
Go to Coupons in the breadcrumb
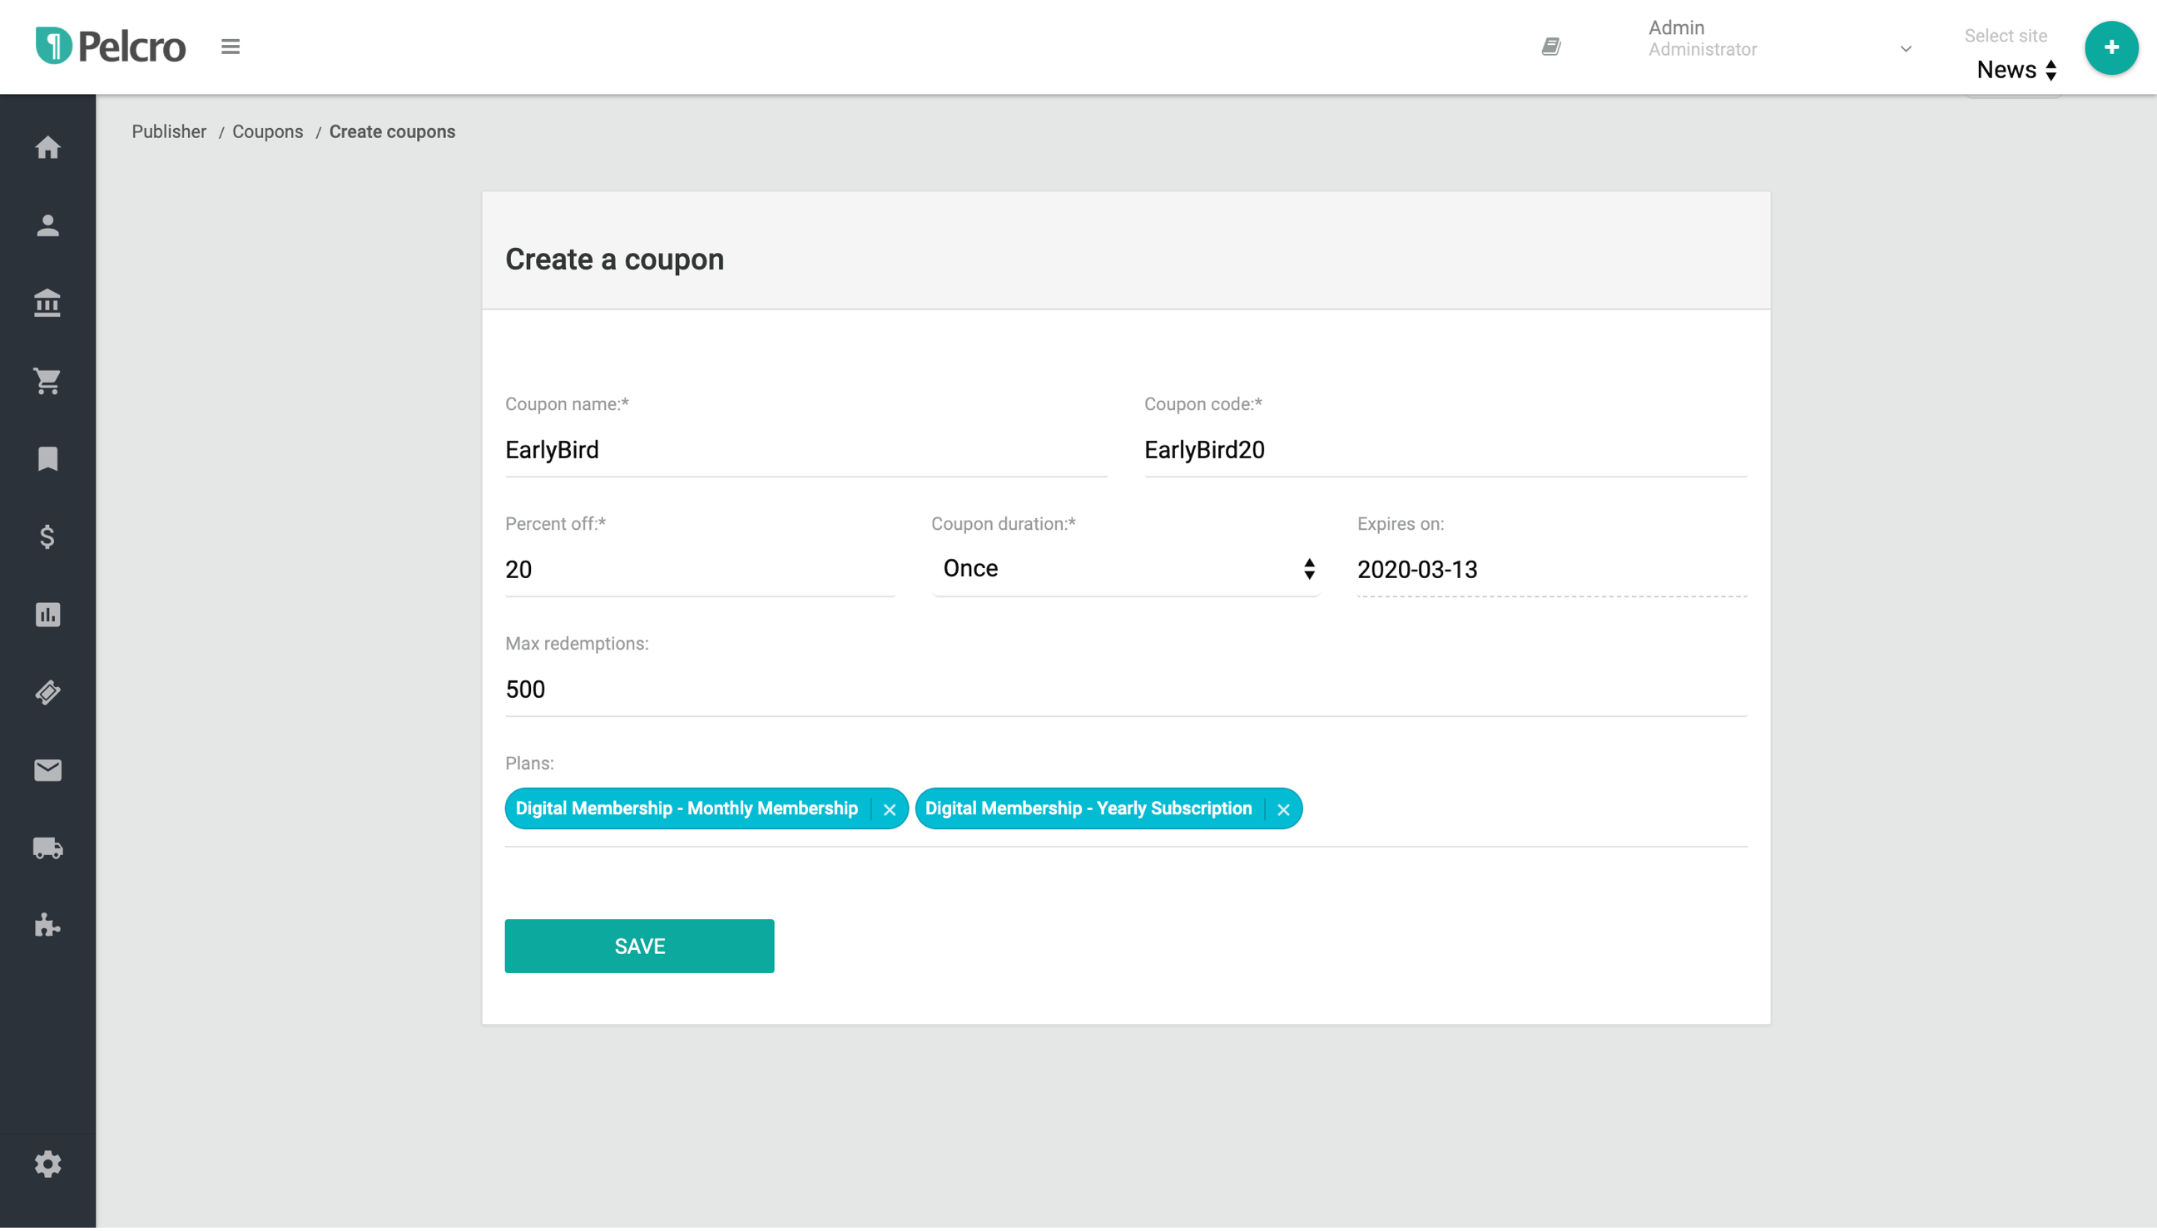click(x=267, y=132)
